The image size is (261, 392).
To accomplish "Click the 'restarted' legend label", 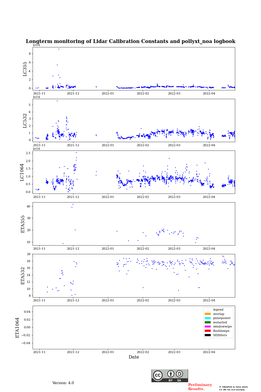I will point(220,322).
